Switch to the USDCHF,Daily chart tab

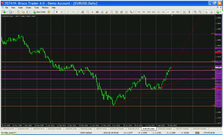coord(71,129)
